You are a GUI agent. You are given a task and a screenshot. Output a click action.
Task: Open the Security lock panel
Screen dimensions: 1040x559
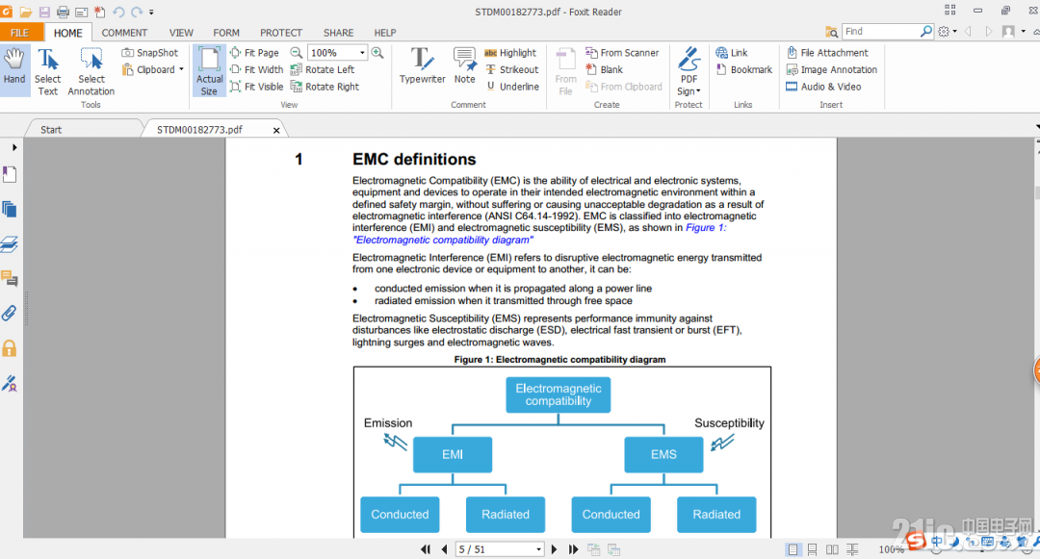coord(10,348)
